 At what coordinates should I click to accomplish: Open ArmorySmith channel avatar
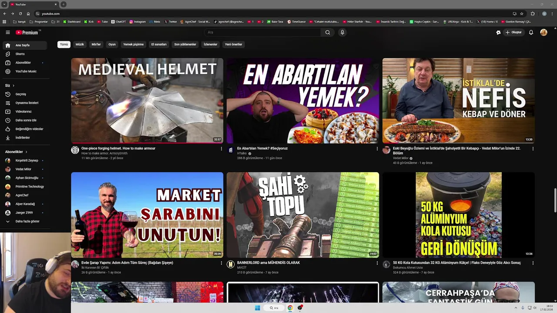pyautogui.click(x=75, y=150)
